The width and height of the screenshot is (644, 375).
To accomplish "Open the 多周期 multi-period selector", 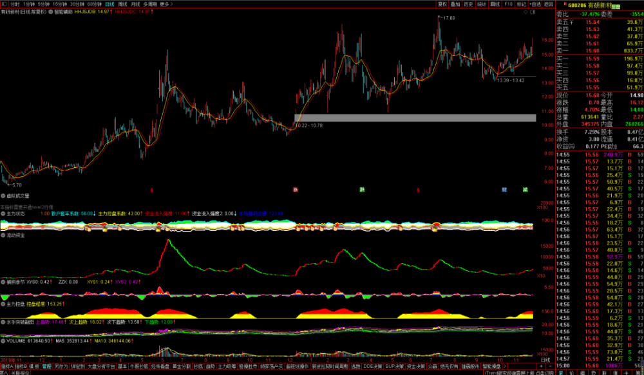I will (149, 4).
